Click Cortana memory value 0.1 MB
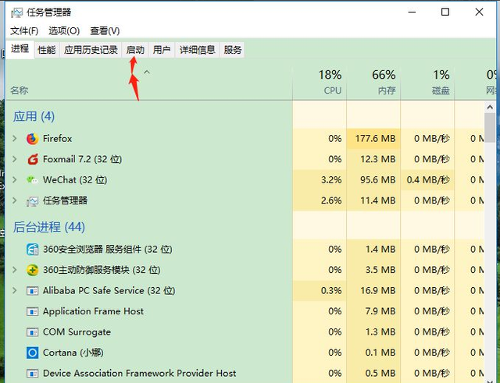500x383 pixels. pos(380,353)
